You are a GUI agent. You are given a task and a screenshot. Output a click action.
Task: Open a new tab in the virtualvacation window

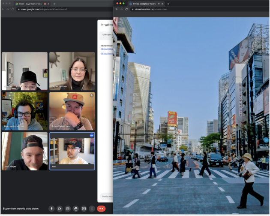[x=168, y=3]
